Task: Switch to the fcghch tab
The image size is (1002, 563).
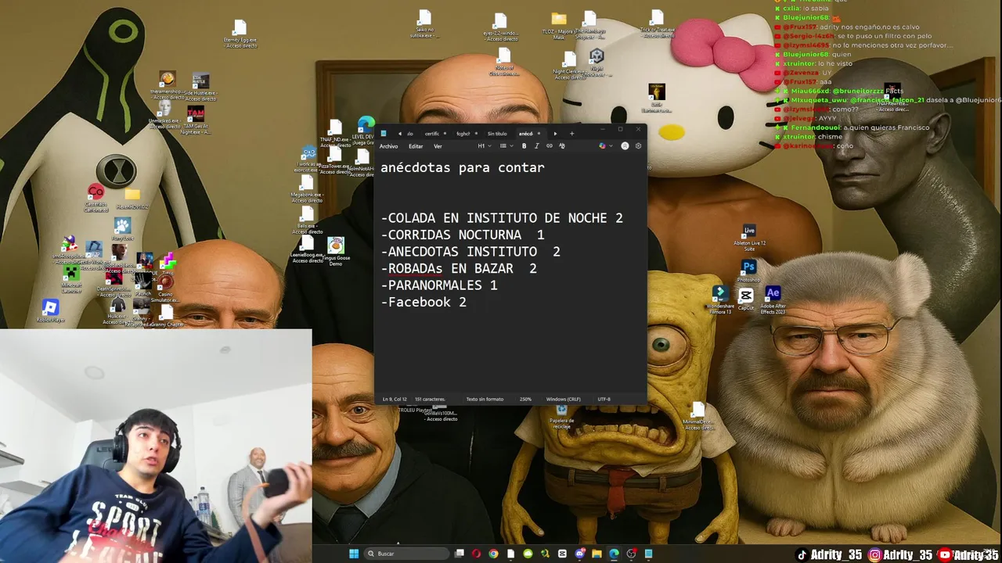Action: pyautogui.click(x=467, y=134)
